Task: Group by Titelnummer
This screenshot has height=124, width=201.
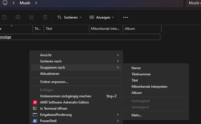Action: coord(141,74)
